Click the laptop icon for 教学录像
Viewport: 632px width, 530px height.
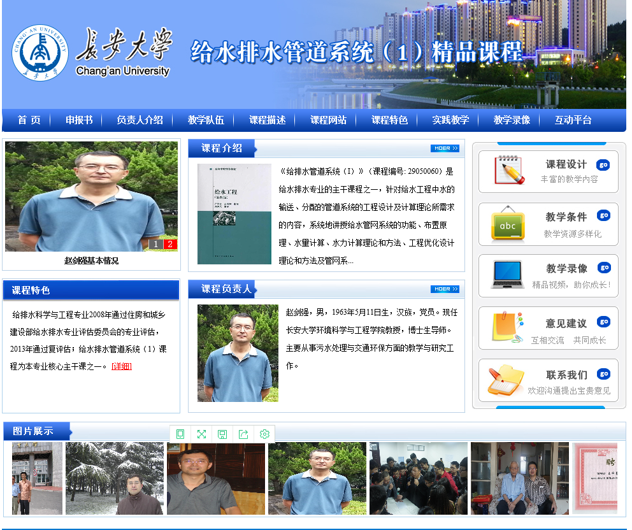(x=508, y=275)
